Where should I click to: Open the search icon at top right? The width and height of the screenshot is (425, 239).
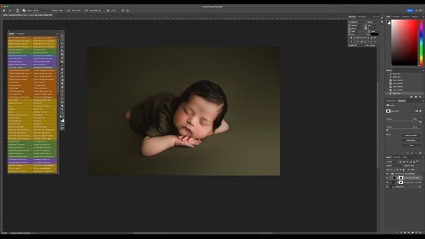(416, 11)
